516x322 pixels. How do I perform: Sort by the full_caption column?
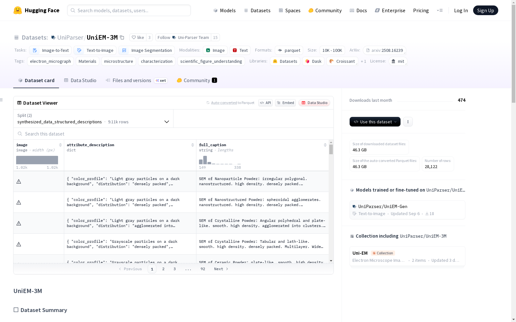pos(325,145)
